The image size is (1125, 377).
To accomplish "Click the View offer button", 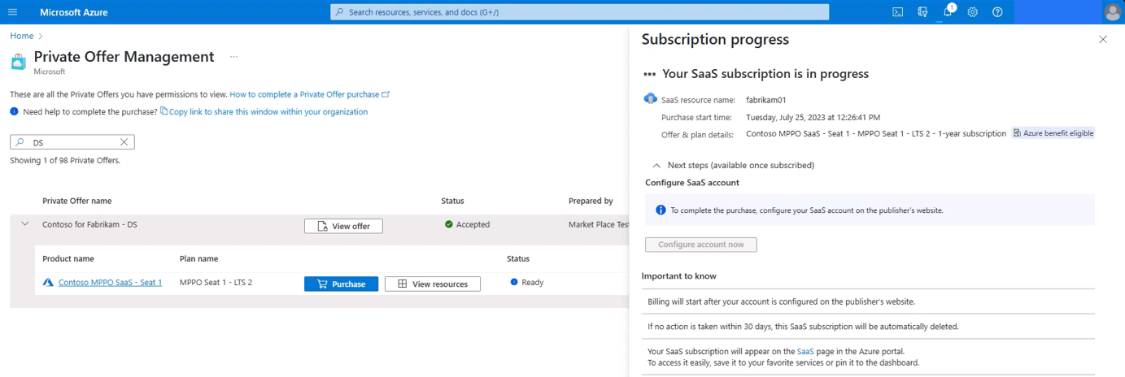I will pyautogui.click(x=343, y=226).
